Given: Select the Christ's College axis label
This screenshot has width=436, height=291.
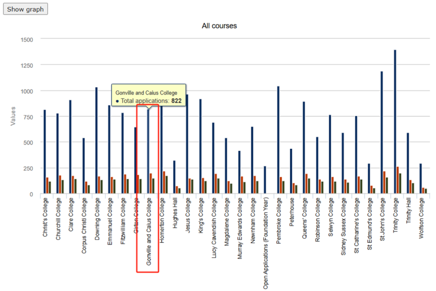Looking at the screenshot, I should pyautogui.click(x=45, y=218).
